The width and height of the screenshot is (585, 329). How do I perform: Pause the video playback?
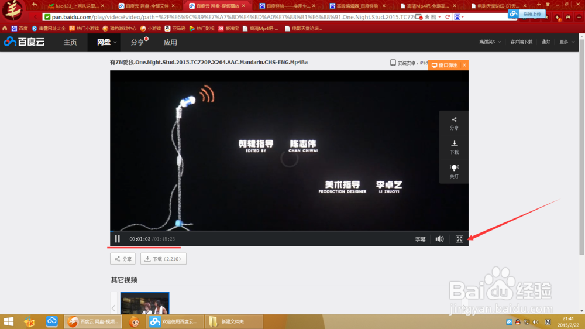117,239
